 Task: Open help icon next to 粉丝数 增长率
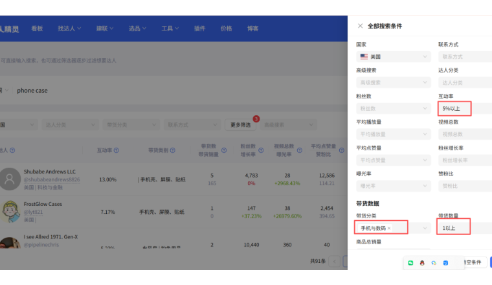tap(261, 150)
